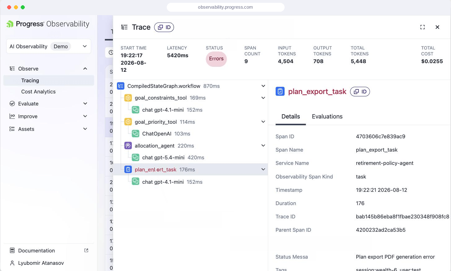Copy the plan_export_task span ID
Image resolution: width=451 pixels, height=271 pixels.
point(360,92)
